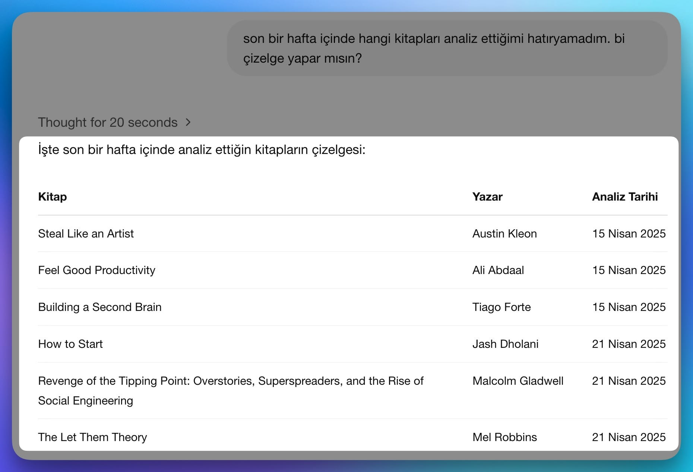Click the 'Analiz Tarihi' column header
This screenshot has height=472, width=693.
pyautogui.click(x=625, y=196)
